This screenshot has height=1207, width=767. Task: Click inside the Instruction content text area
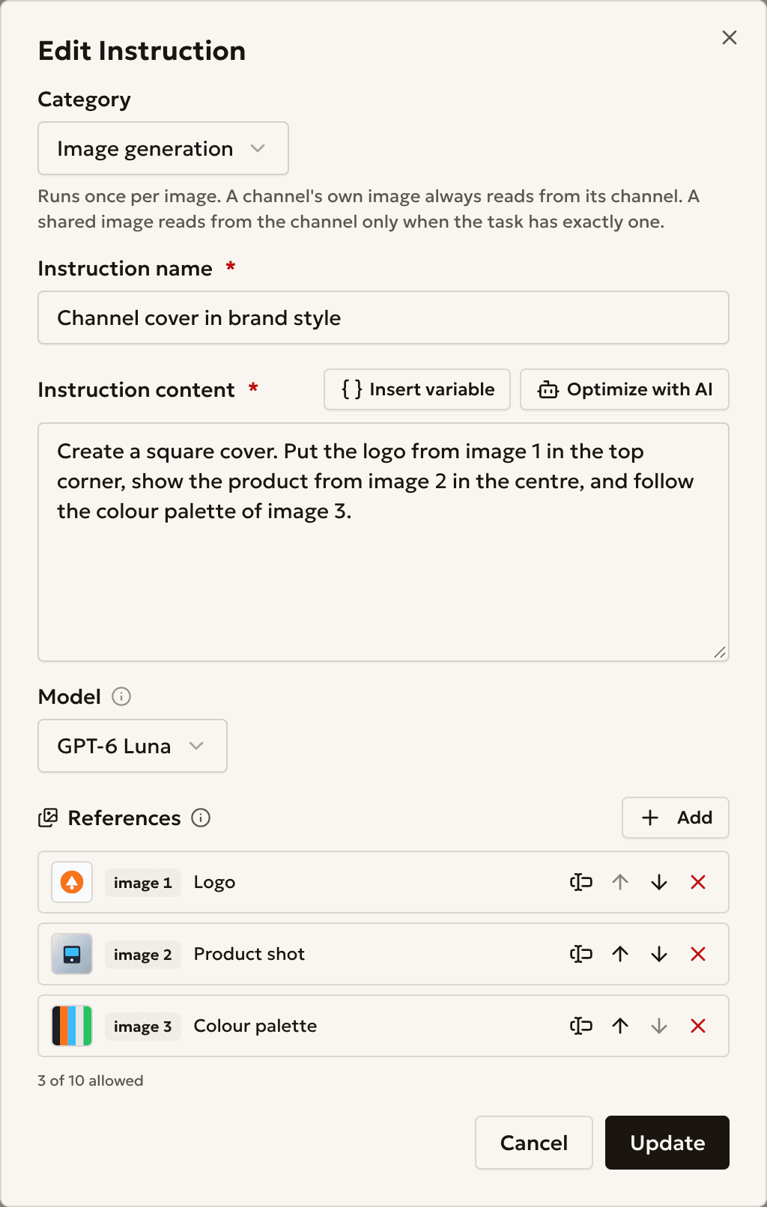[x=383, y=542]
